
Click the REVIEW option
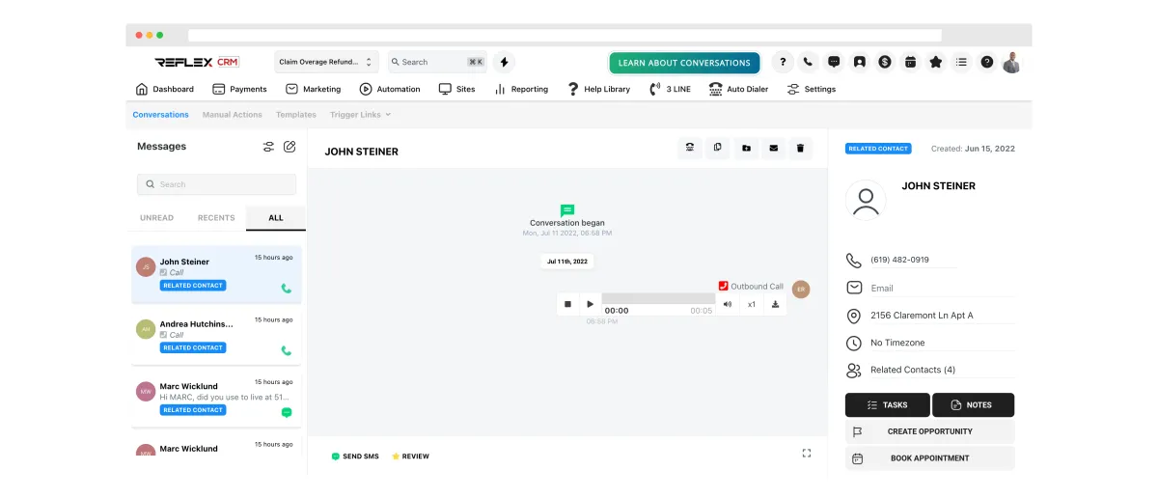tap(410, 456)
